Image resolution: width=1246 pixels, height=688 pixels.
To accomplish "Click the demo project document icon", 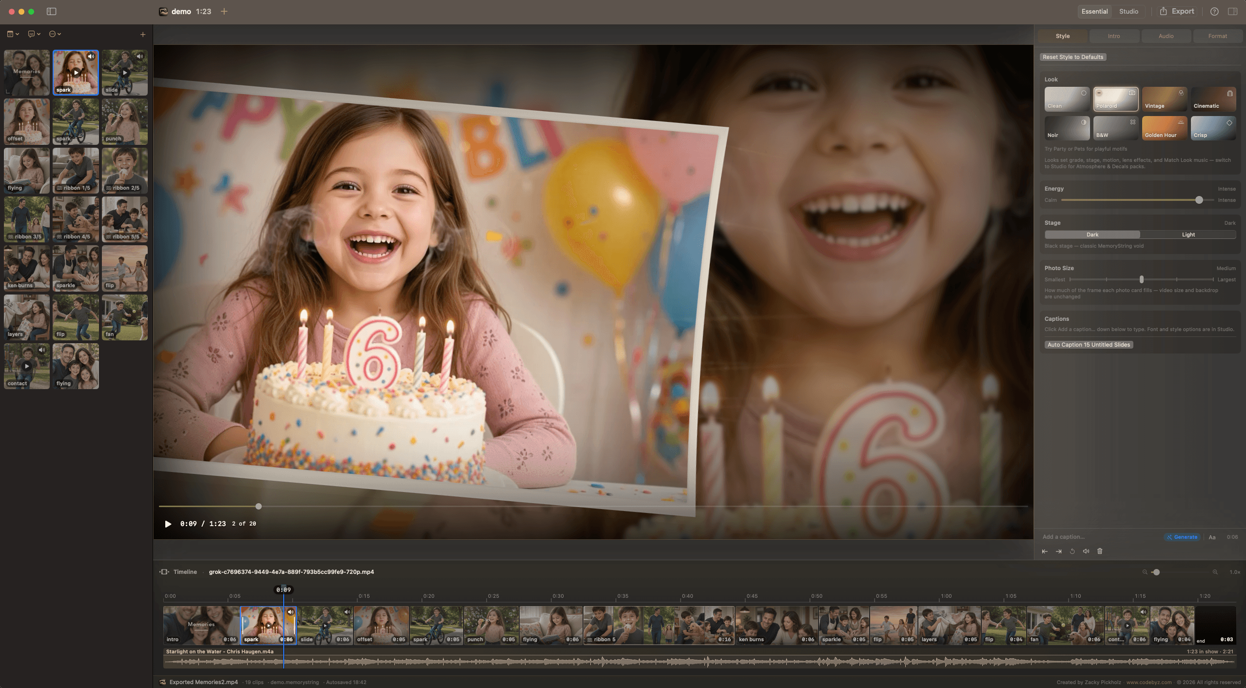I will pos(163,12).
